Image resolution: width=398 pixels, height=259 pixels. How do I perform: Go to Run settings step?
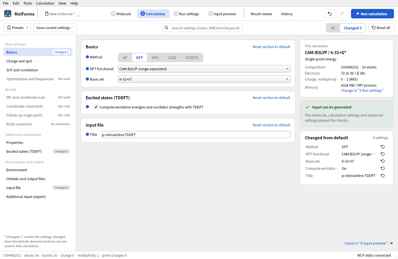point(186,14)
